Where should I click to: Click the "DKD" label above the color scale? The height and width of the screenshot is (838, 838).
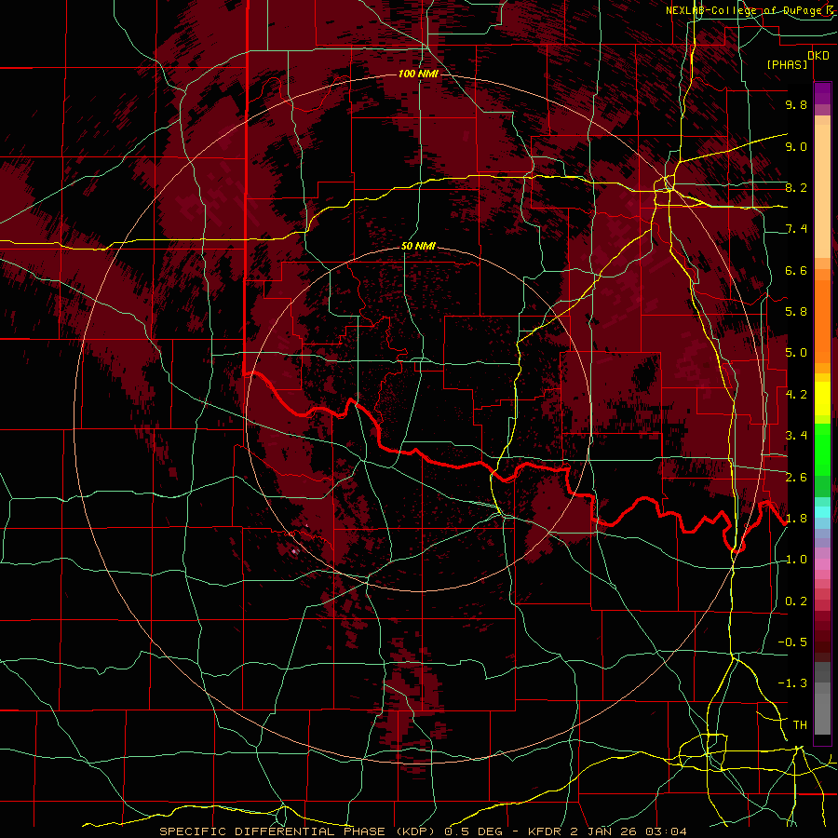pyautogui.click(x=818, y=56)
